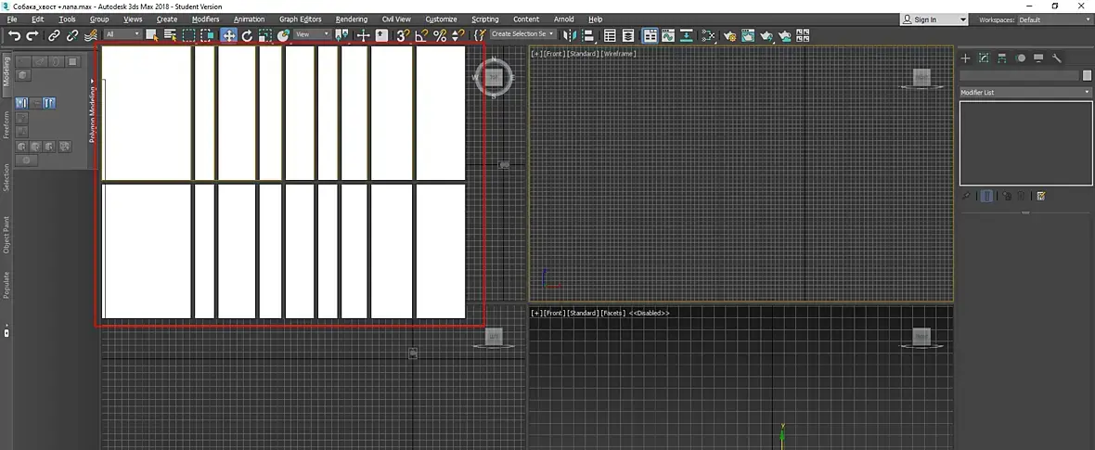The image size is (1095, 450).
Task: Toggle the 3D Snaps button
Action: (x=403, y=35)
